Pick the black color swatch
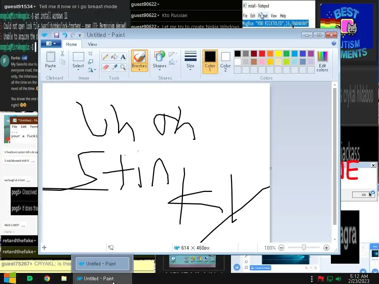379x284 pixels. 238,54
